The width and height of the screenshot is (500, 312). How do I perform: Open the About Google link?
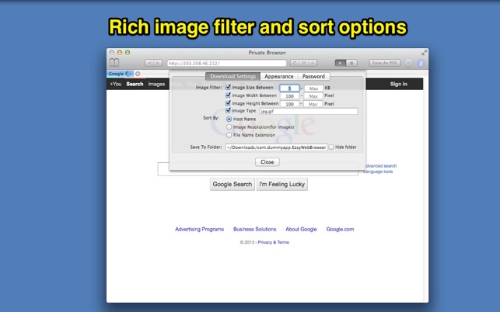pyautogui.click(x=301, y=229)
